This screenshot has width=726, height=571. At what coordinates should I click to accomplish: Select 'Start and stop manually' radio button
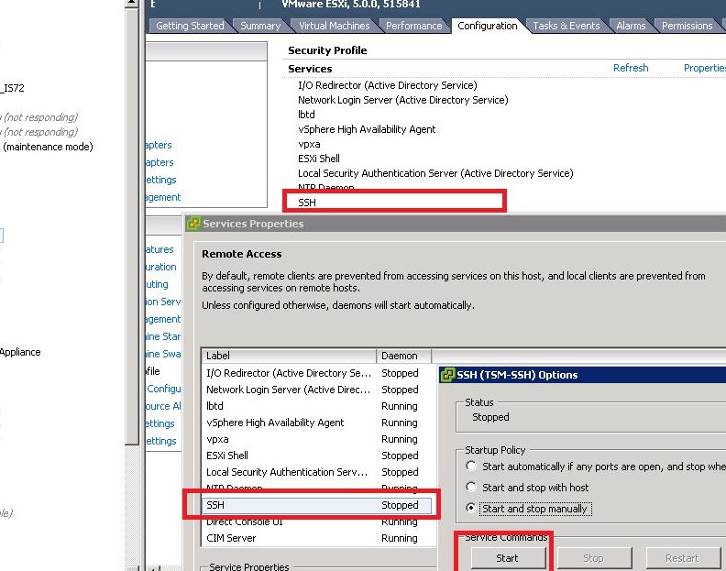point(471,508)
